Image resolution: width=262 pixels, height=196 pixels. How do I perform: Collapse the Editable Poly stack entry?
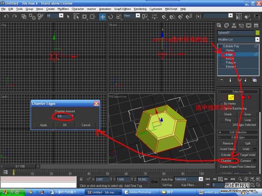click(x=220, y=46)
